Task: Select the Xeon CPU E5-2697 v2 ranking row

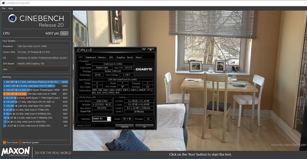Action: [x=35, y=102]
